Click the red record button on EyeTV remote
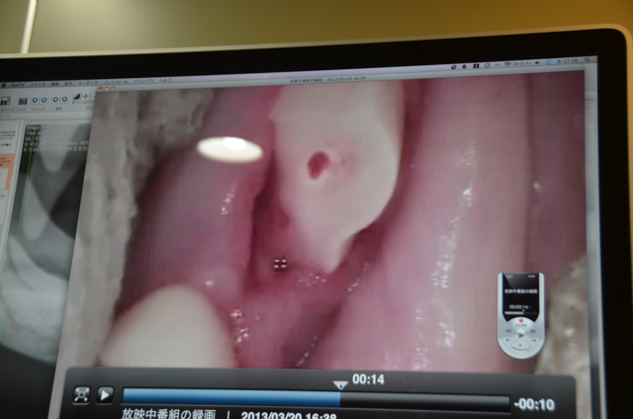Image resolution: width=633 pixels, height=419 pixels. click(521, 320)
